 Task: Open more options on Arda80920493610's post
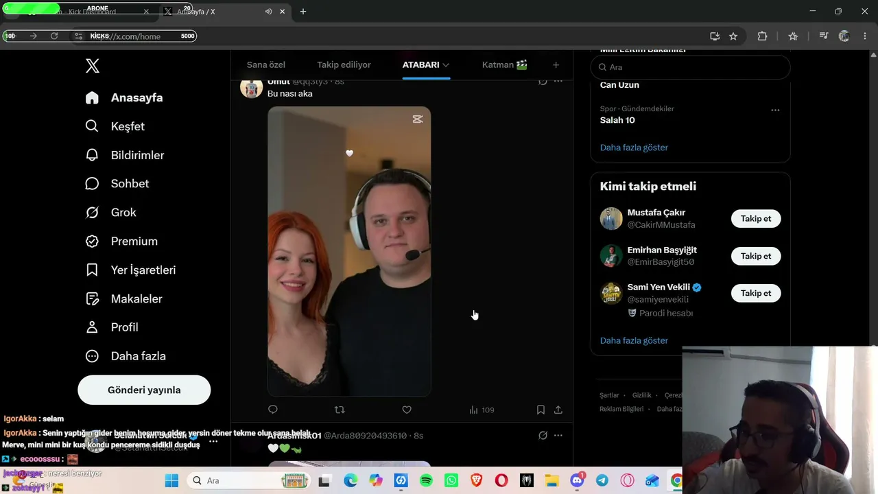pos(558,436)
